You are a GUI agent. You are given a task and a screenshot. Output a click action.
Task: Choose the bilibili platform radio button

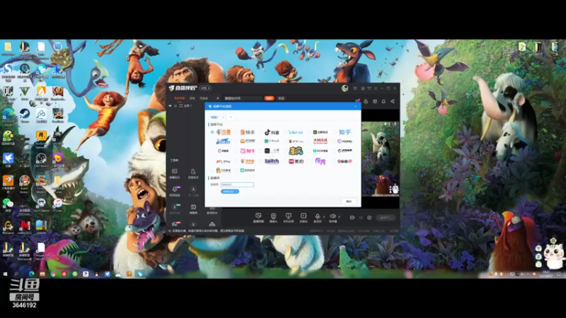(285, 132)
